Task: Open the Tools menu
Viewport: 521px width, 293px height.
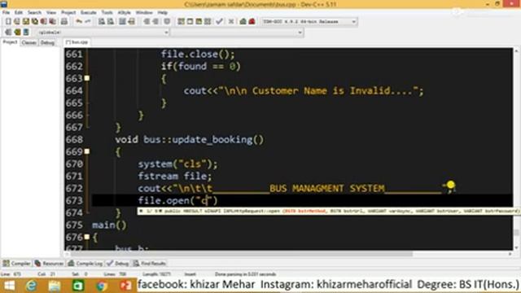Action: (107, 12)
